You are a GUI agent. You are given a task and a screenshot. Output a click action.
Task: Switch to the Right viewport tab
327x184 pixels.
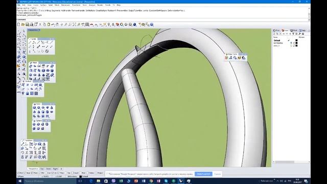(55, 169)
